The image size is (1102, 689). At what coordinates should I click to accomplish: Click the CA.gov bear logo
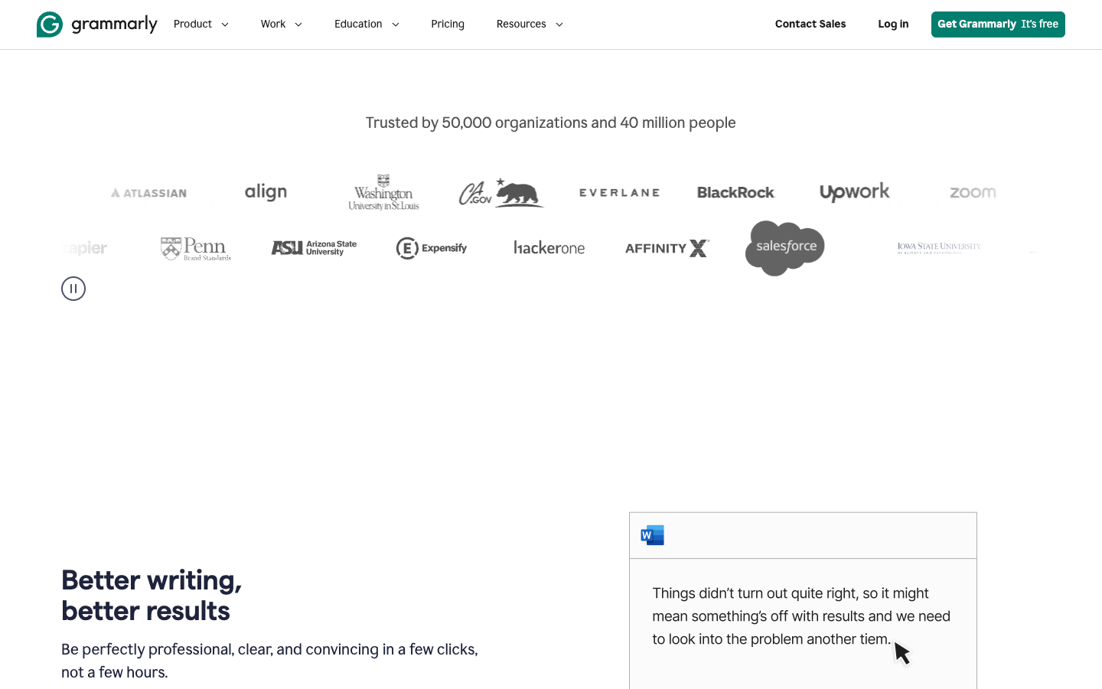[501, 193]
